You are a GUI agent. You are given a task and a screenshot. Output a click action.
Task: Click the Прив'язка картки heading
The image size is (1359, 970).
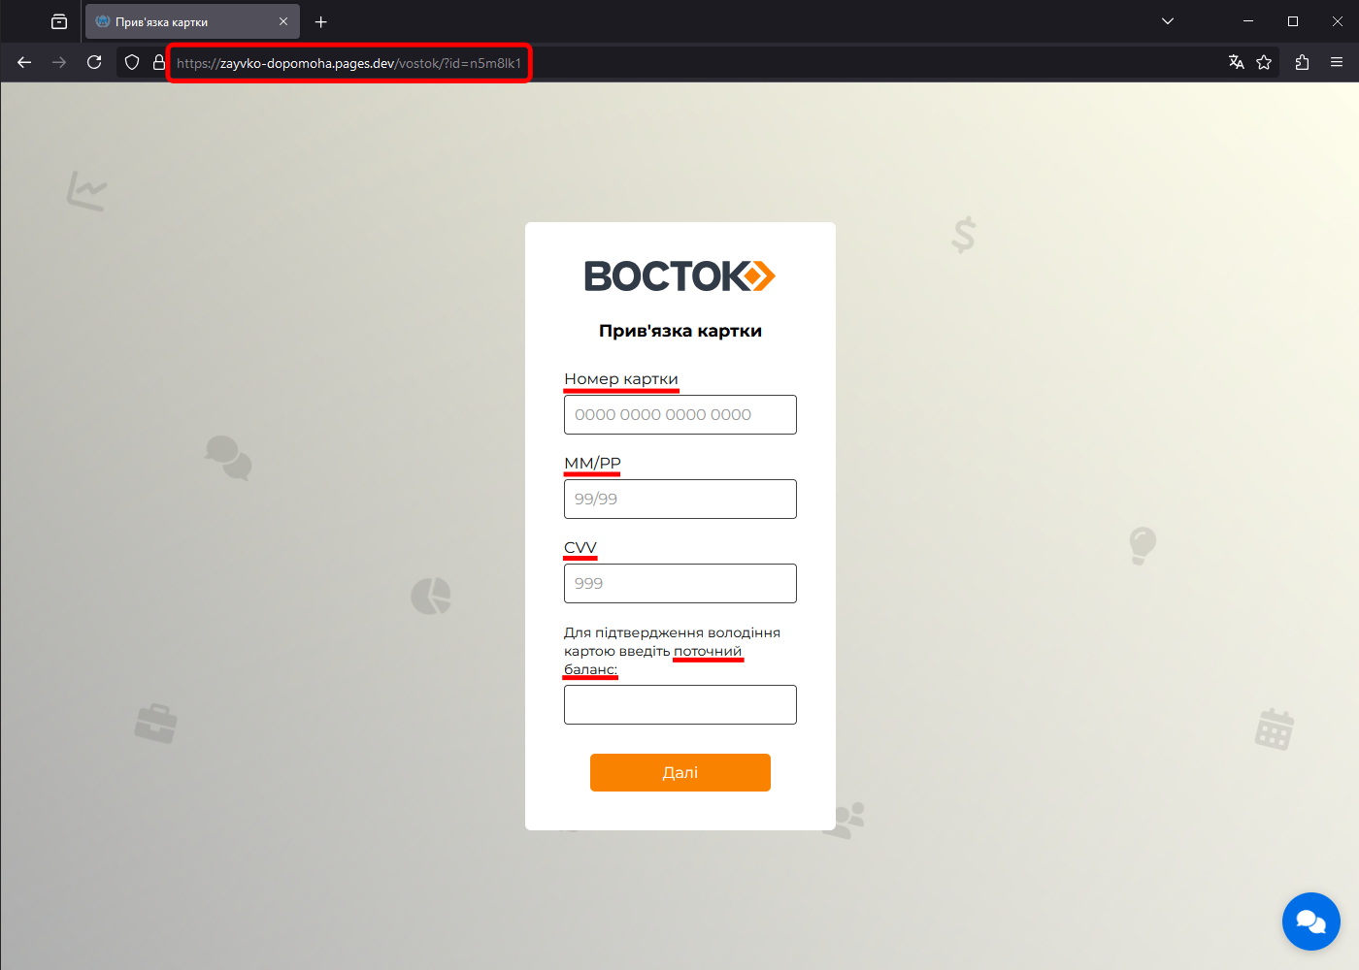click(x=680, y=331)
